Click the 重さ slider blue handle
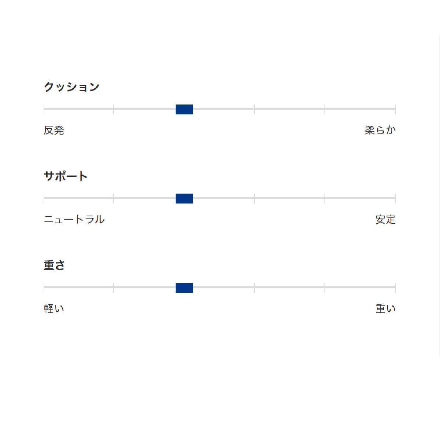This screenshot has width=440, height=440. [x=184, y=288]
